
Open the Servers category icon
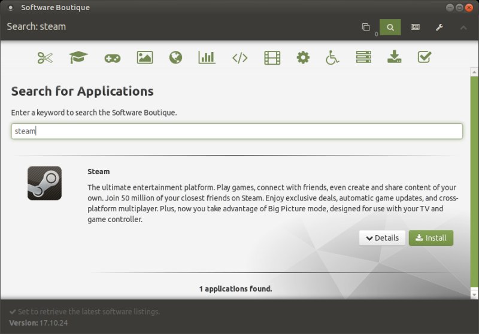(363, 57)
